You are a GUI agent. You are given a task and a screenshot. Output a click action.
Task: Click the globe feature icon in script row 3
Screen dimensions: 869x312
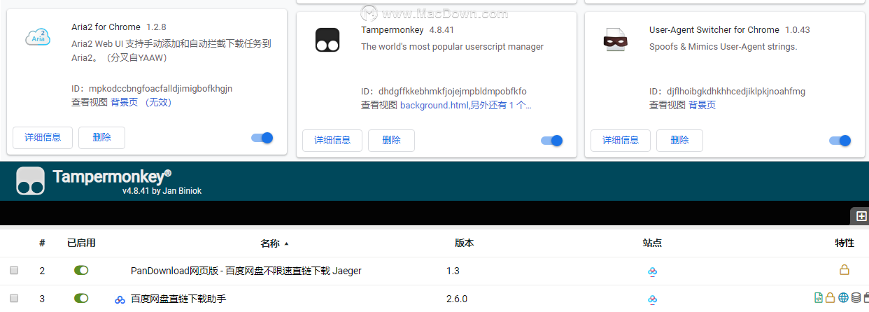click(x=843, y=298)
